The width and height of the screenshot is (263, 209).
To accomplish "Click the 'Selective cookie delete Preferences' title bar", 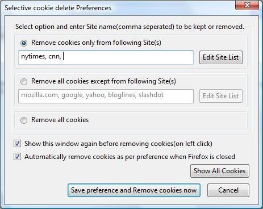I will tap(58, 8).
